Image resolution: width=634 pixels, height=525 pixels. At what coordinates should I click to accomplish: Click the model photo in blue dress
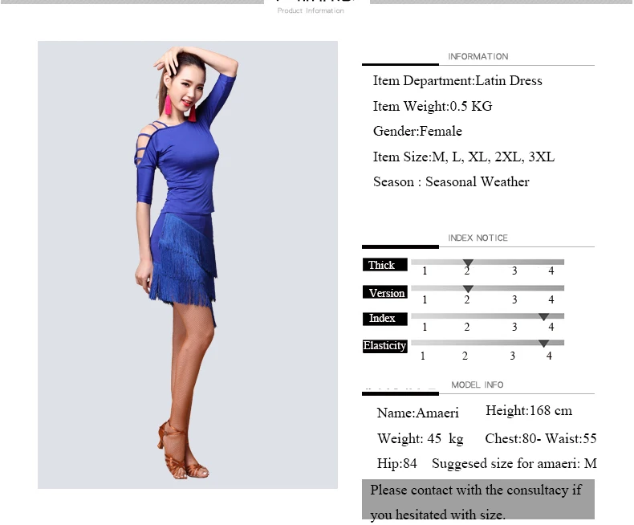tap(188, 265)
